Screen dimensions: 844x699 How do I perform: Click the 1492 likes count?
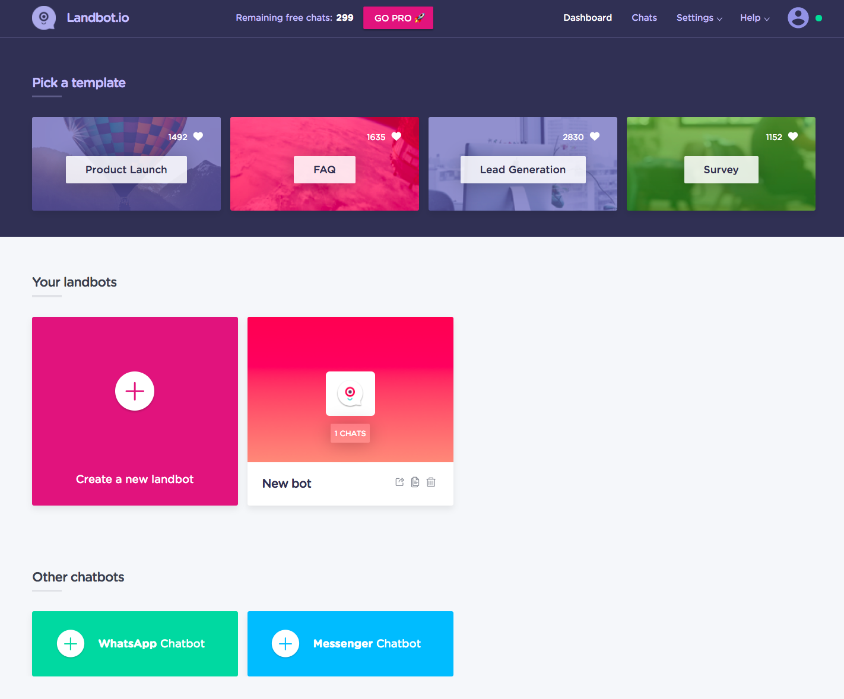click(177, 137)
